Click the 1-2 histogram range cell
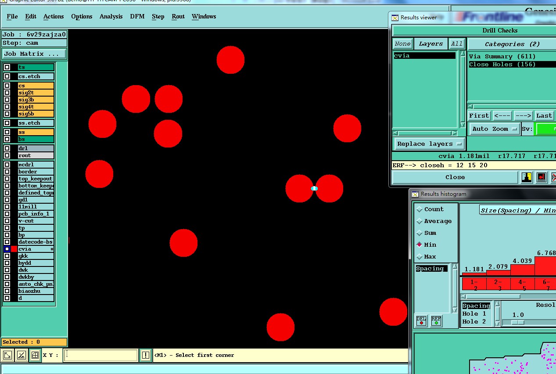The height and width of the screenshot is (374, 556). (474, 284)
